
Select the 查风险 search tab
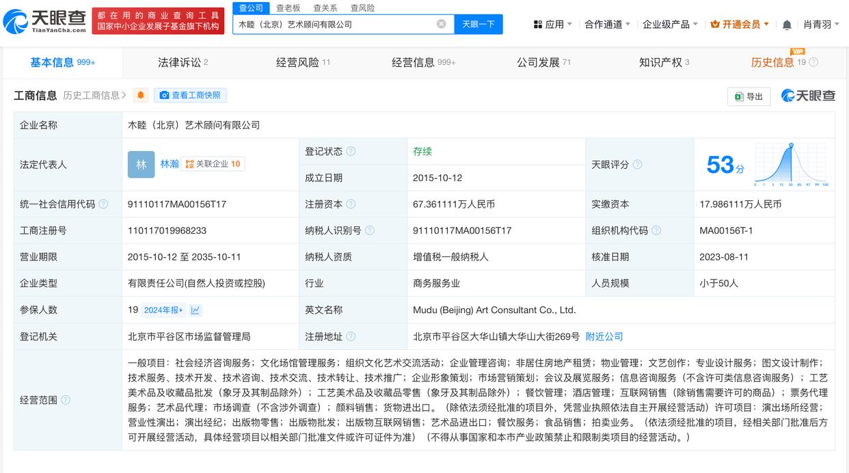coord(362,8)
